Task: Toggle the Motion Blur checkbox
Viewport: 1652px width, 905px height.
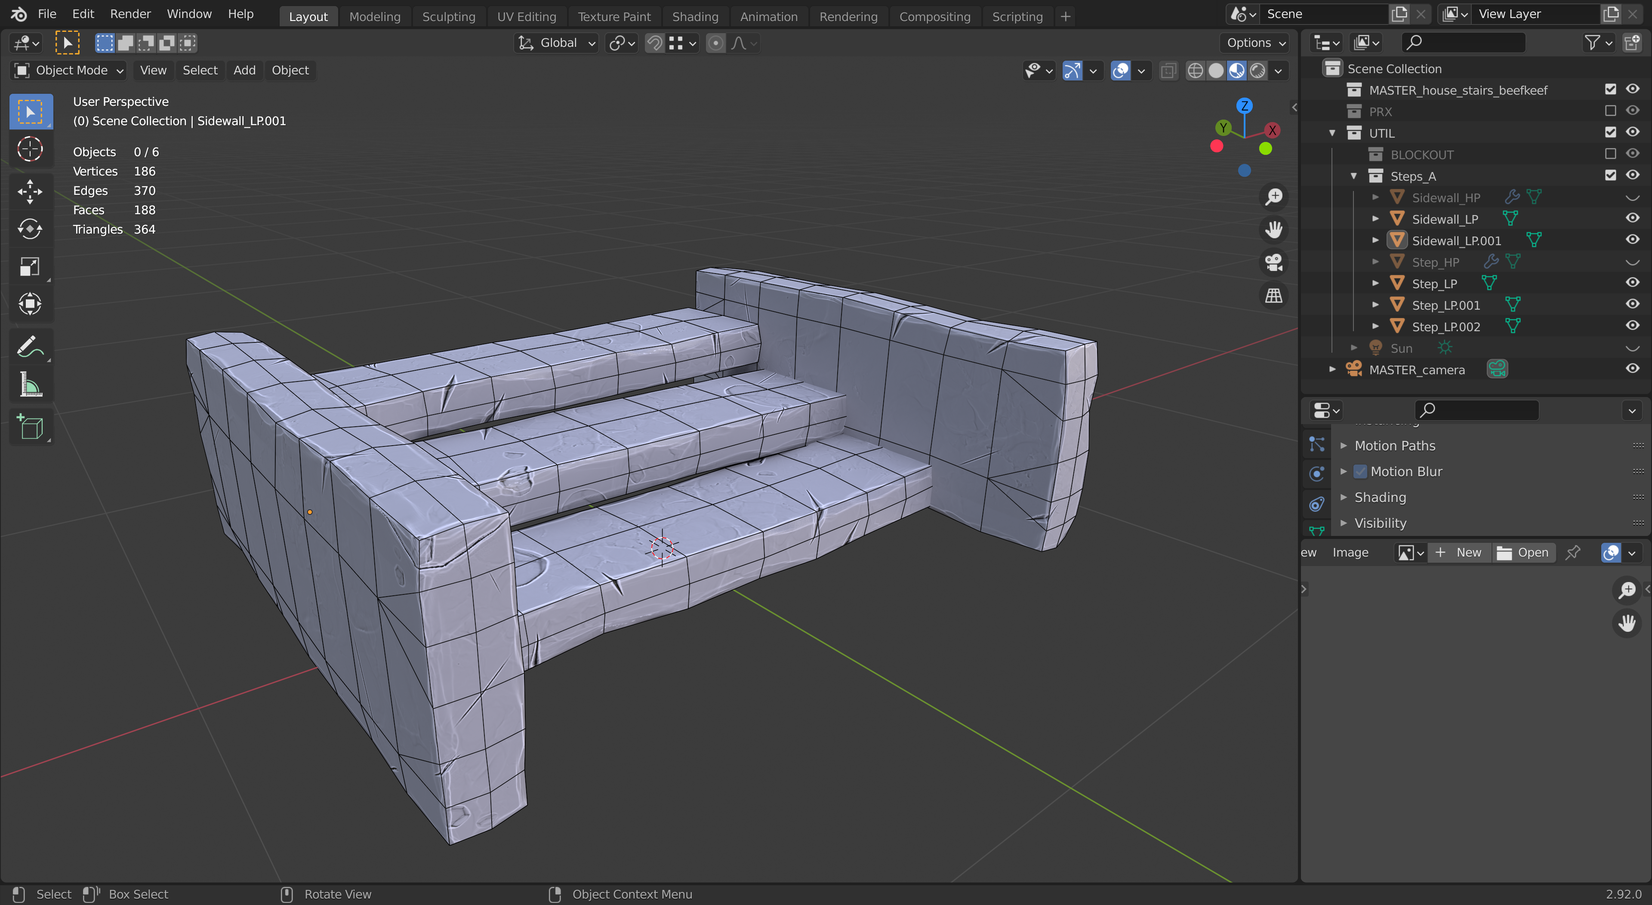Action: click(1359, 471)
